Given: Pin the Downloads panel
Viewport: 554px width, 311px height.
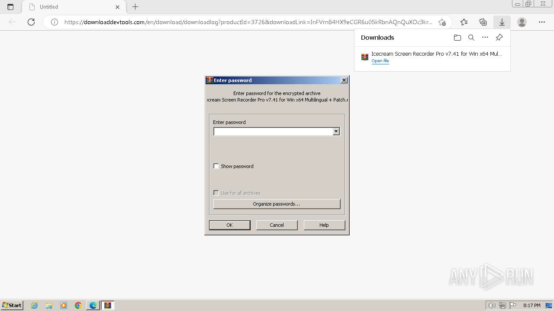Looking at the screenshot, I should (499, 38).
